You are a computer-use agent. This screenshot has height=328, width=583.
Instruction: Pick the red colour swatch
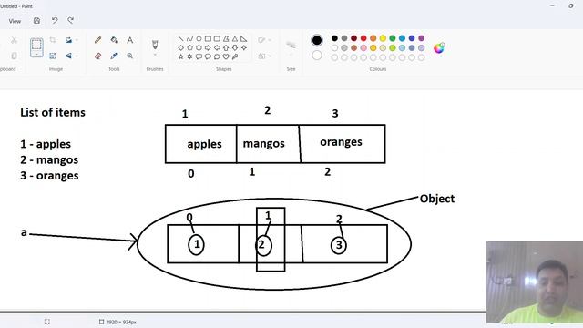(363, 38)
